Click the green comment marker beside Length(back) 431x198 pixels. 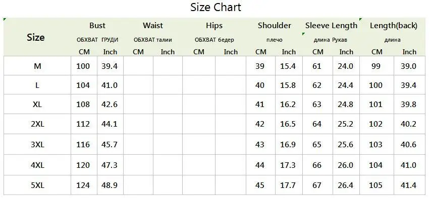(x=361, y=19)
